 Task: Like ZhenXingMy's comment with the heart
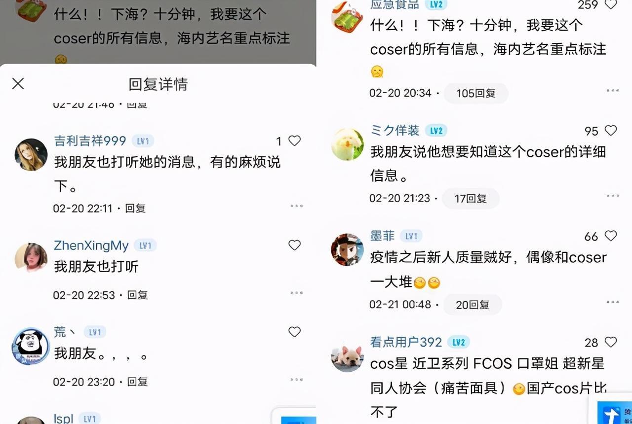point(294,245)
